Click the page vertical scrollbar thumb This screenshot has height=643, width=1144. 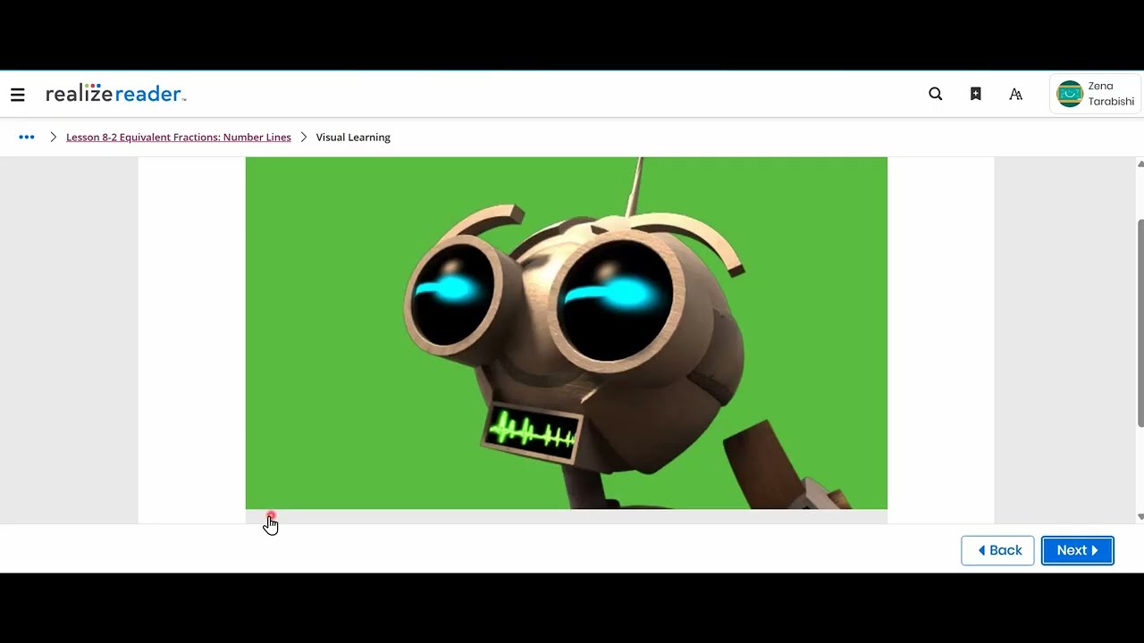pyautogui.click(x=1140, y=323)
